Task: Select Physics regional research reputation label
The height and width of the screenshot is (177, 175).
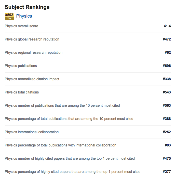Action: 33,52
